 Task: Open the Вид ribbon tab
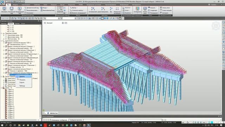pos(8,5)
